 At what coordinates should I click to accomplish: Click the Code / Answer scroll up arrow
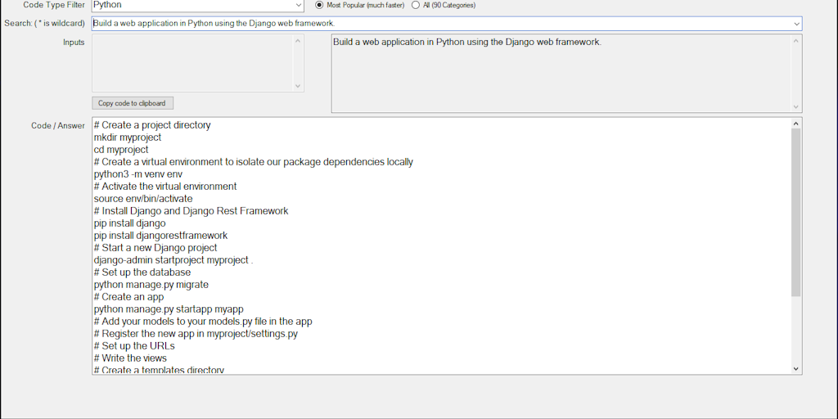[x=795, y=124]
